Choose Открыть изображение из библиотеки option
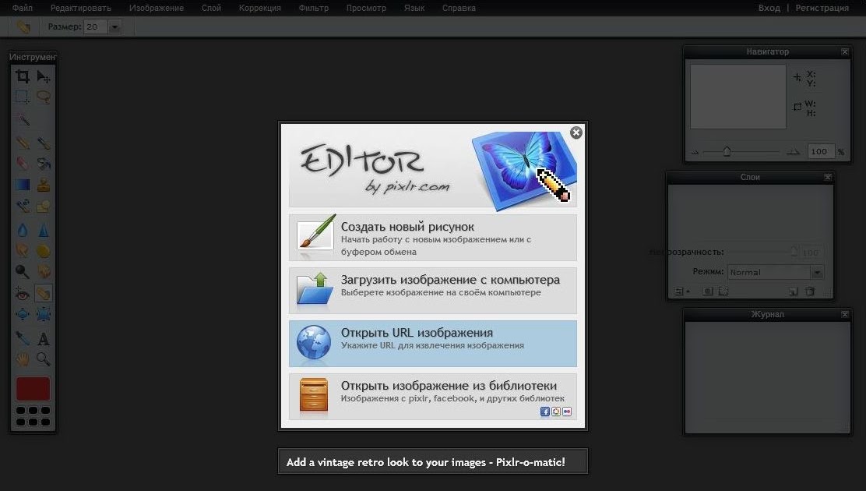866x491 pixels. (432, 397)
